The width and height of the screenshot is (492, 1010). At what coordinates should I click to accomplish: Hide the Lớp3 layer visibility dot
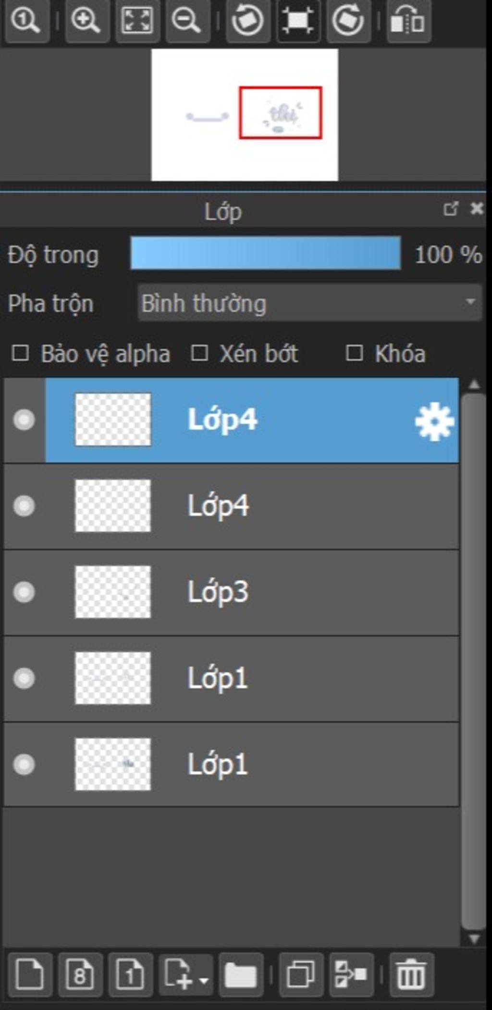[24, 592]
